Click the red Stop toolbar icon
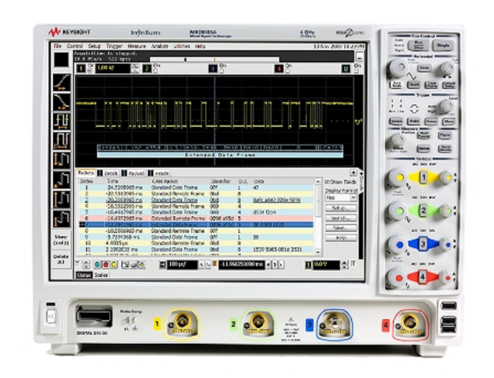The image size is (494, 378). [x=105, y=265]
